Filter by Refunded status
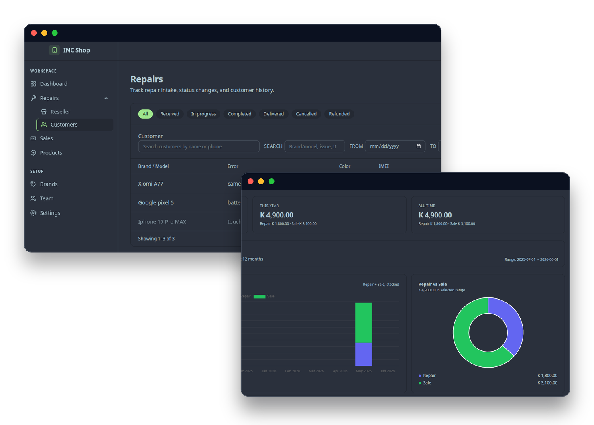594x425 pixels. click(x=339, y=114)
